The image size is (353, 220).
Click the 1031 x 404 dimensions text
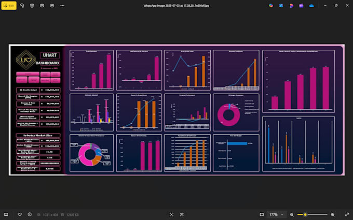click(50, 215)
